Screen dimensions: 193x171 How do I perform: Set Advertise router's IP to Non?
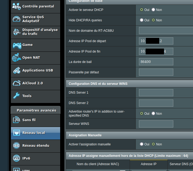click(x=153, y=113)
